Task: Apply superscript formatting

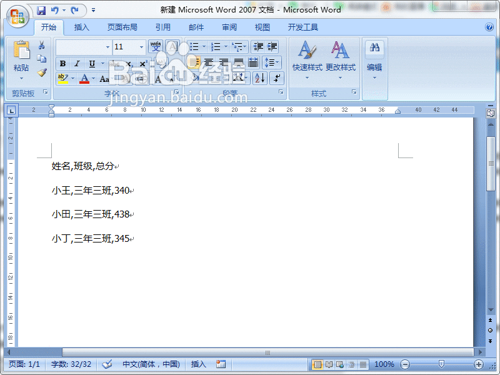Action: (x=142, y=63)
